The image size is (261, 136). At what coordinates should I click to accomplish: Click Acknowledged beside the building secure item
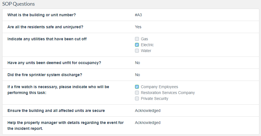point(148,111)
